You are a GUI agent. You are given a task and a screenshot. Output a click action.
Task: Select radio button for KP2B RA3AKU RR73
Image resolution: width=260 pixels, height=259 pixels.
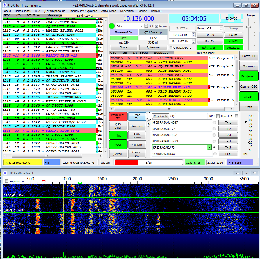tap(214, 141)
